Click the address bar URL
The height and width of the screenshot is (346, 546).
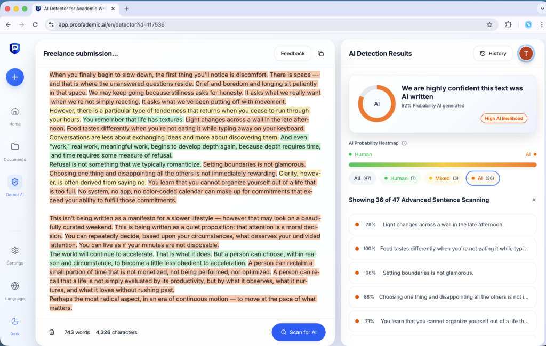111,24
